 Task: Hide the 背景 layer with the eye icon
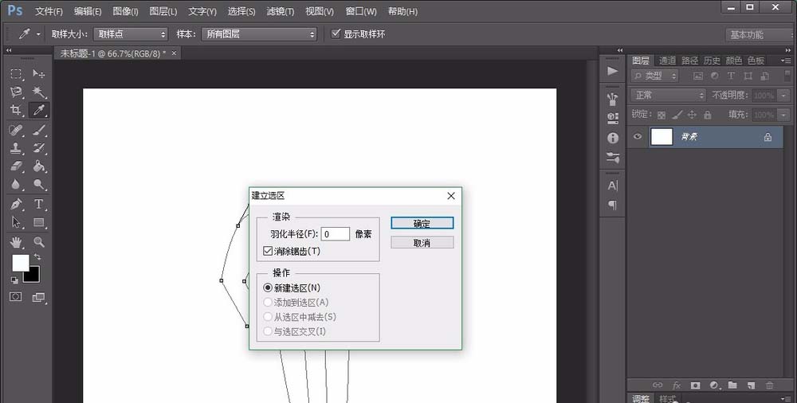tap(638, 137)
